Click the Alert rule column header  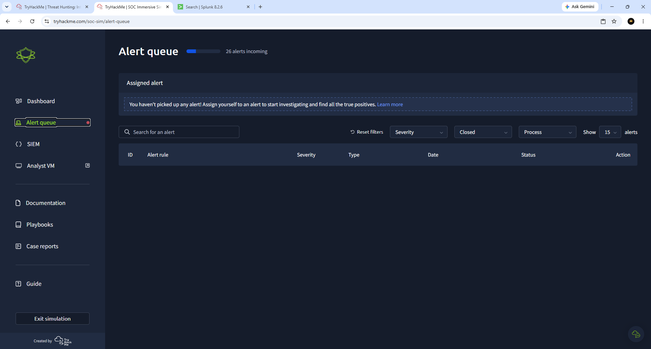pyautogui.click(x=158, y=155)
